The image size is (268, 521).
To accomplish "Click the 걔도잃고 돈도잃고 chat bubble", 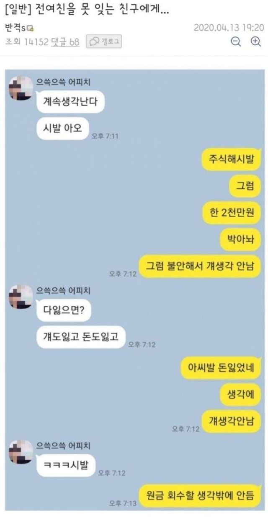I will (81, 336).
